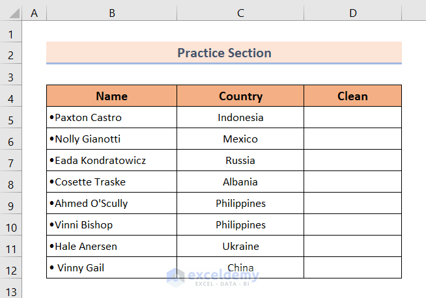Select column B header
Viewport: 426px width, 298px height.
111,12
